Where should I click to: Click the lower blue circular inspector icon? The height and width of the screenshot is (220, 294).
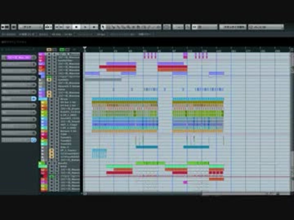coord(34,140)
